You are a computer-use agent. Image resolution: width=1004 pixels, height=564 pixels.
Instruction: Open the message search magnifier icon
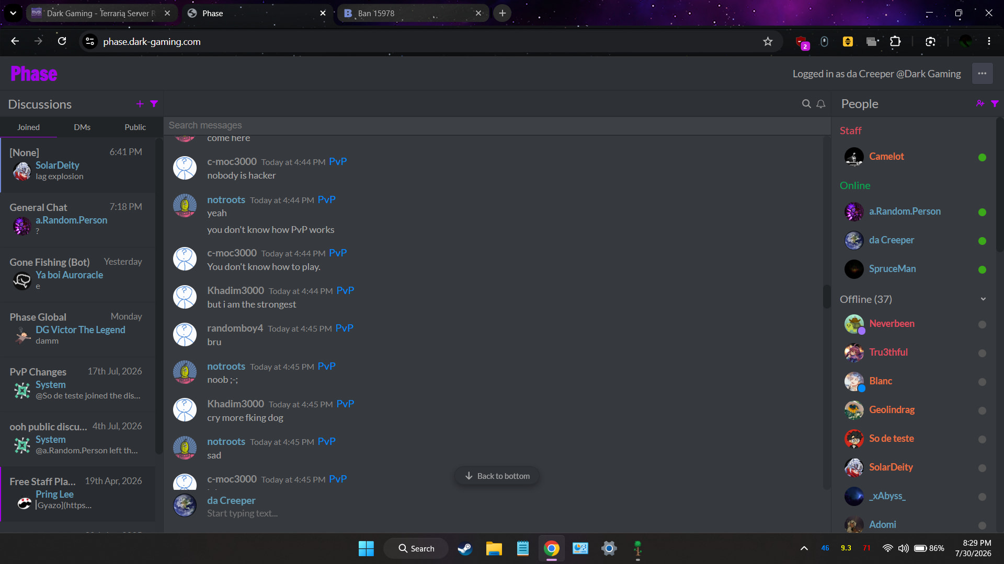806,104
